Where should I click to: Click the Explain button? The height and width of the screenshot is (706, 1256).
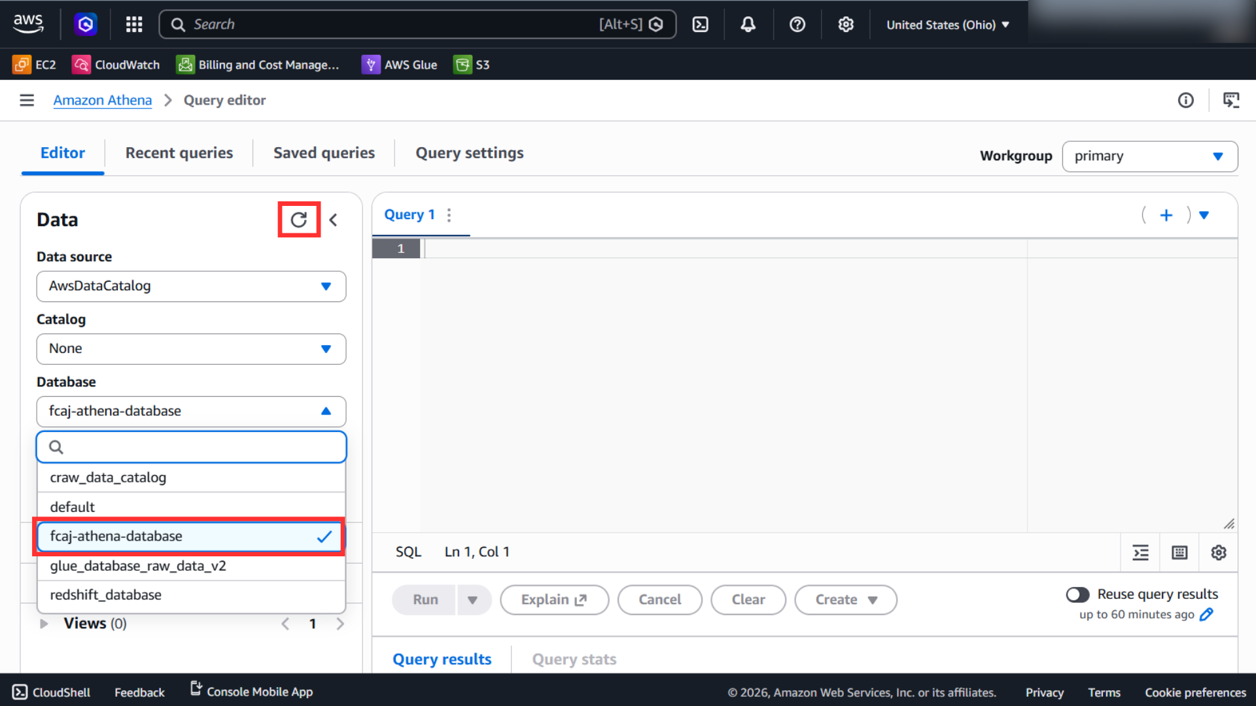(x=554, y=599)
